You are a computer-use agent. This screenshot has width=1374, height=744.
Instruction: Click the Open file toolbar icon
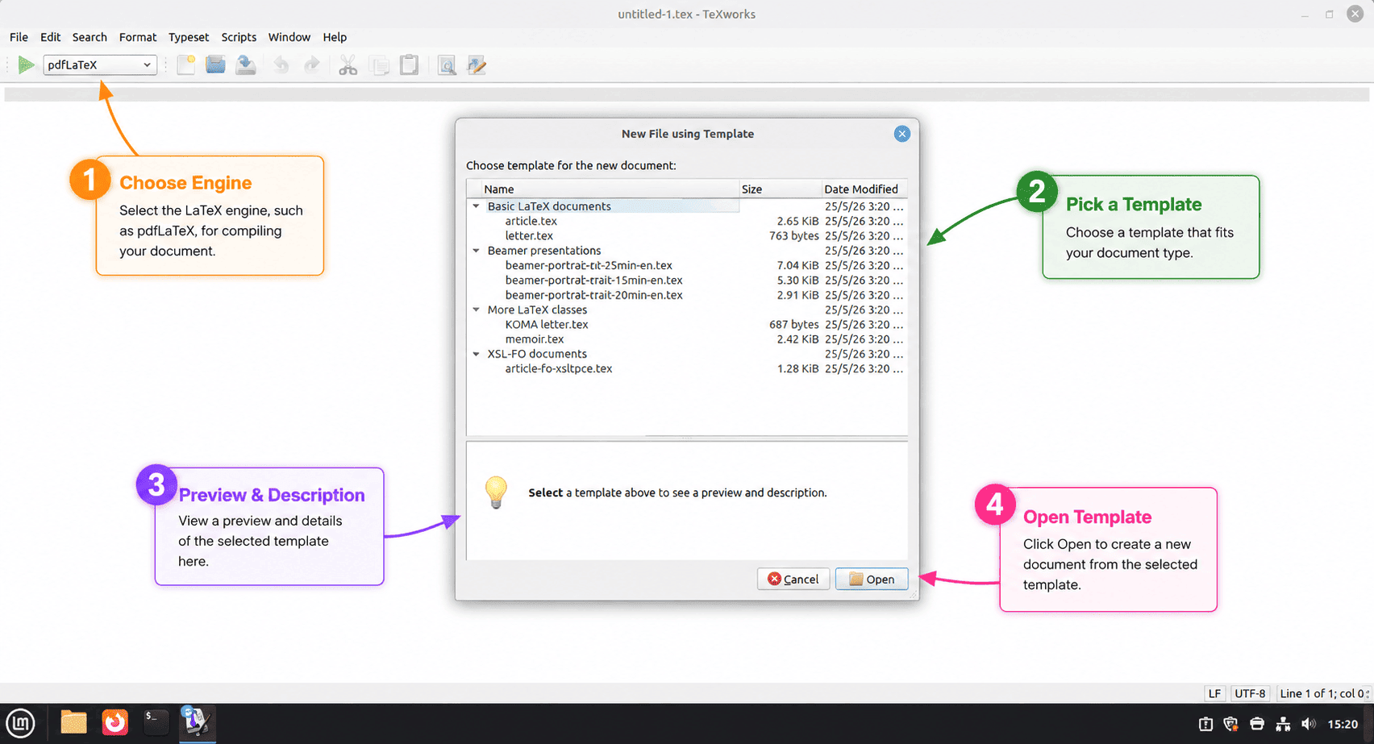point(215,64)
